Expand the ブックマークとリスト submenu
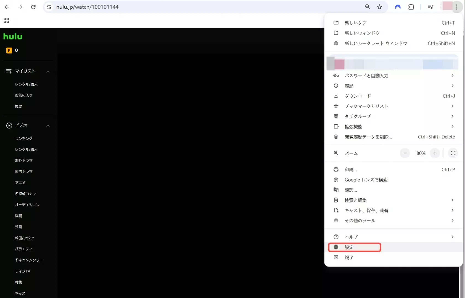Screen dimensions: 465x298 point(393,106)
